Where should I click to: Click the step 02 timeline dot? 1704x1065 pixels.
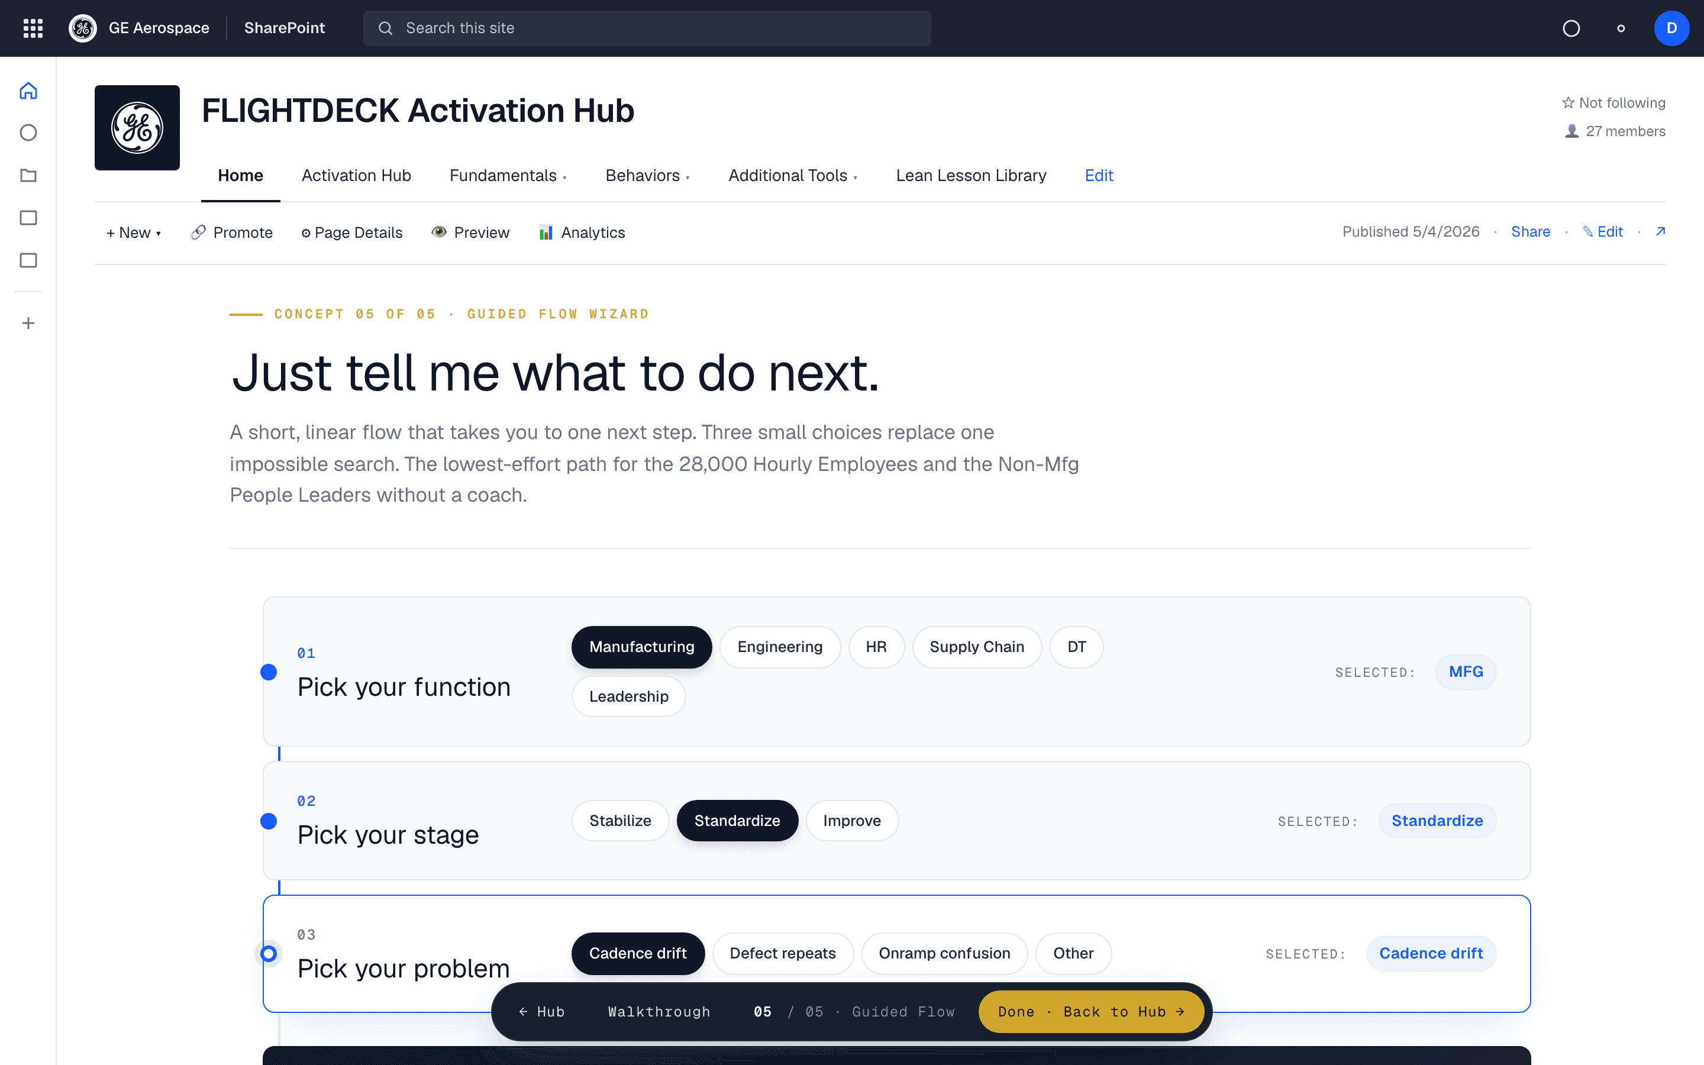pos(268,821)
